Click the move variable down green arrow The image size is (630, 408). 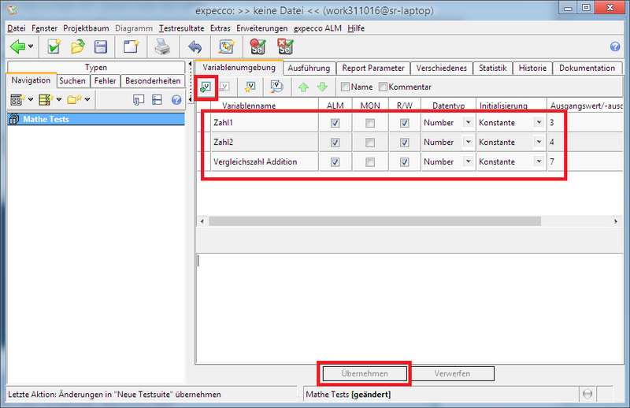point(323,87)
